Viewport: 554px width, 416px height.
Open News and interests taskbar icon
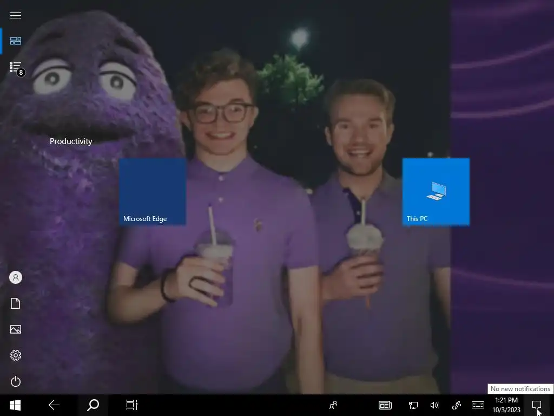385,405
